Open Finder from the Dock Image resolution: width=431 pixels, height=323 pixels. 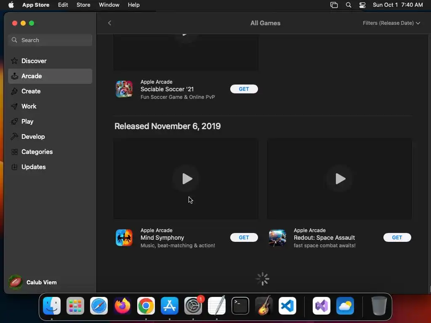point(52,306)
